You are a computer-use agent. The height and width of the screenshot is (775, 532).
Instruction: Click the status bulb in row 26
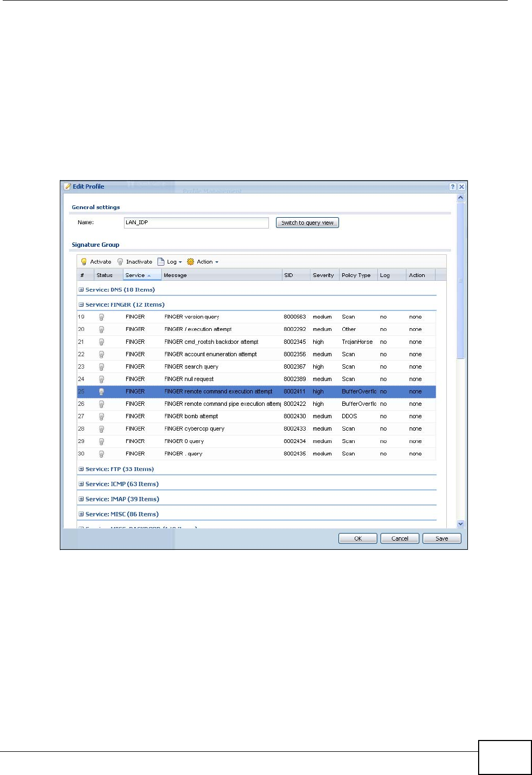click(x=101, y=404)
